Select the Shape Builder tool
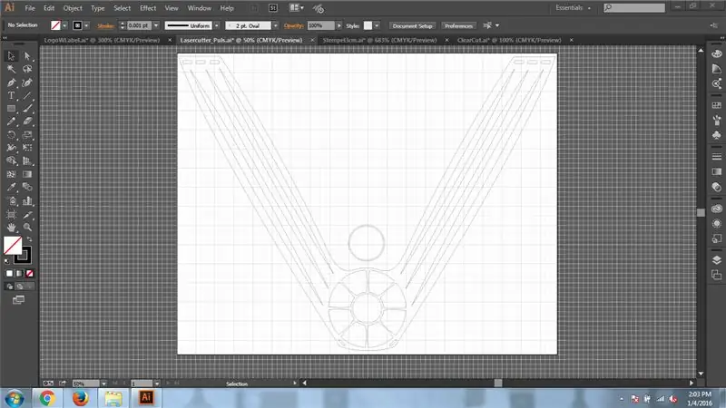This screenshot has height=408, width=726. pyautogui.click(x=11, y=161)
